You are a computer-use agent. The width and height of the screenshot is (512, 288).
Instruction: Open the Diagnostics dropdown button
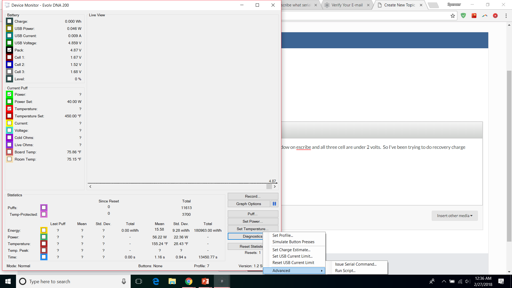[x=245, y=236]
